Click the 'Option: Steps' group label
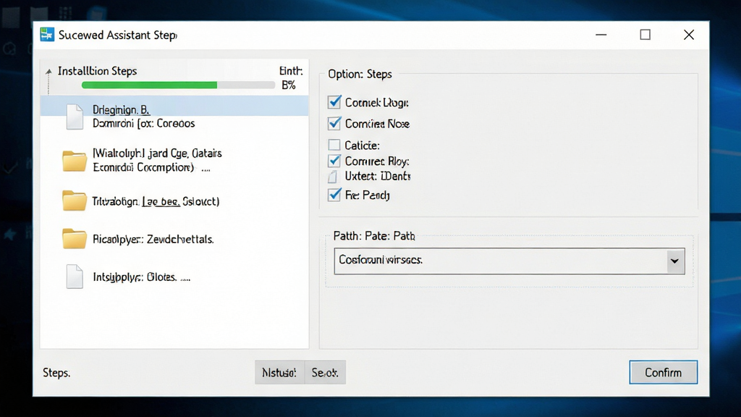 (x=360, y=75)
